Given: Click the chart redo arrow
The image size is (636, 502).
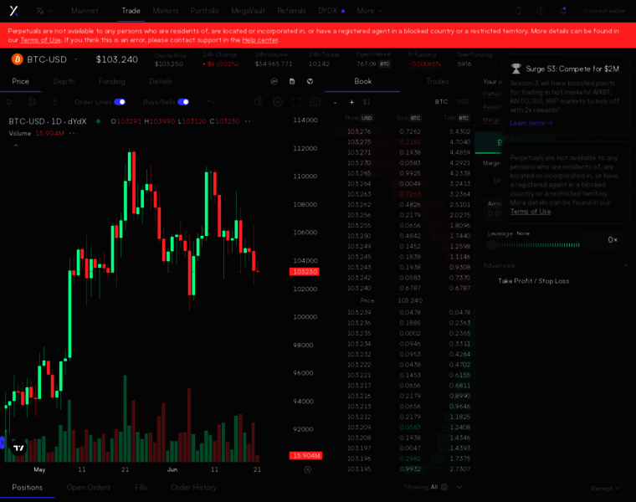Looking at the screenshot, I should [230, 102].
